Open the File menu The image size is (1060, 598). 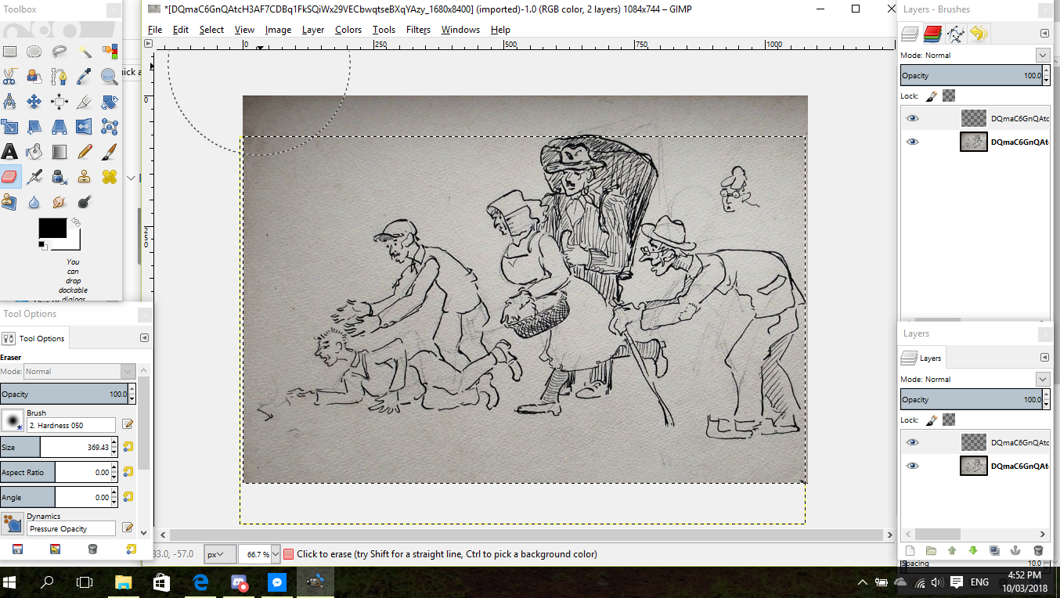click(155, 30)
